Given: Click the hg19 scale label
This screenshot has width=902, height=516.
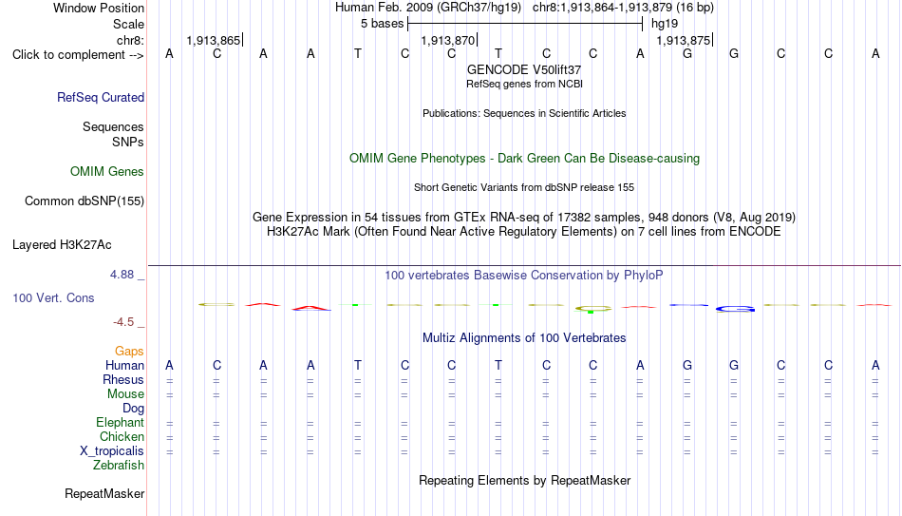Looking at the screenshot, I should (x=665, y=24).
